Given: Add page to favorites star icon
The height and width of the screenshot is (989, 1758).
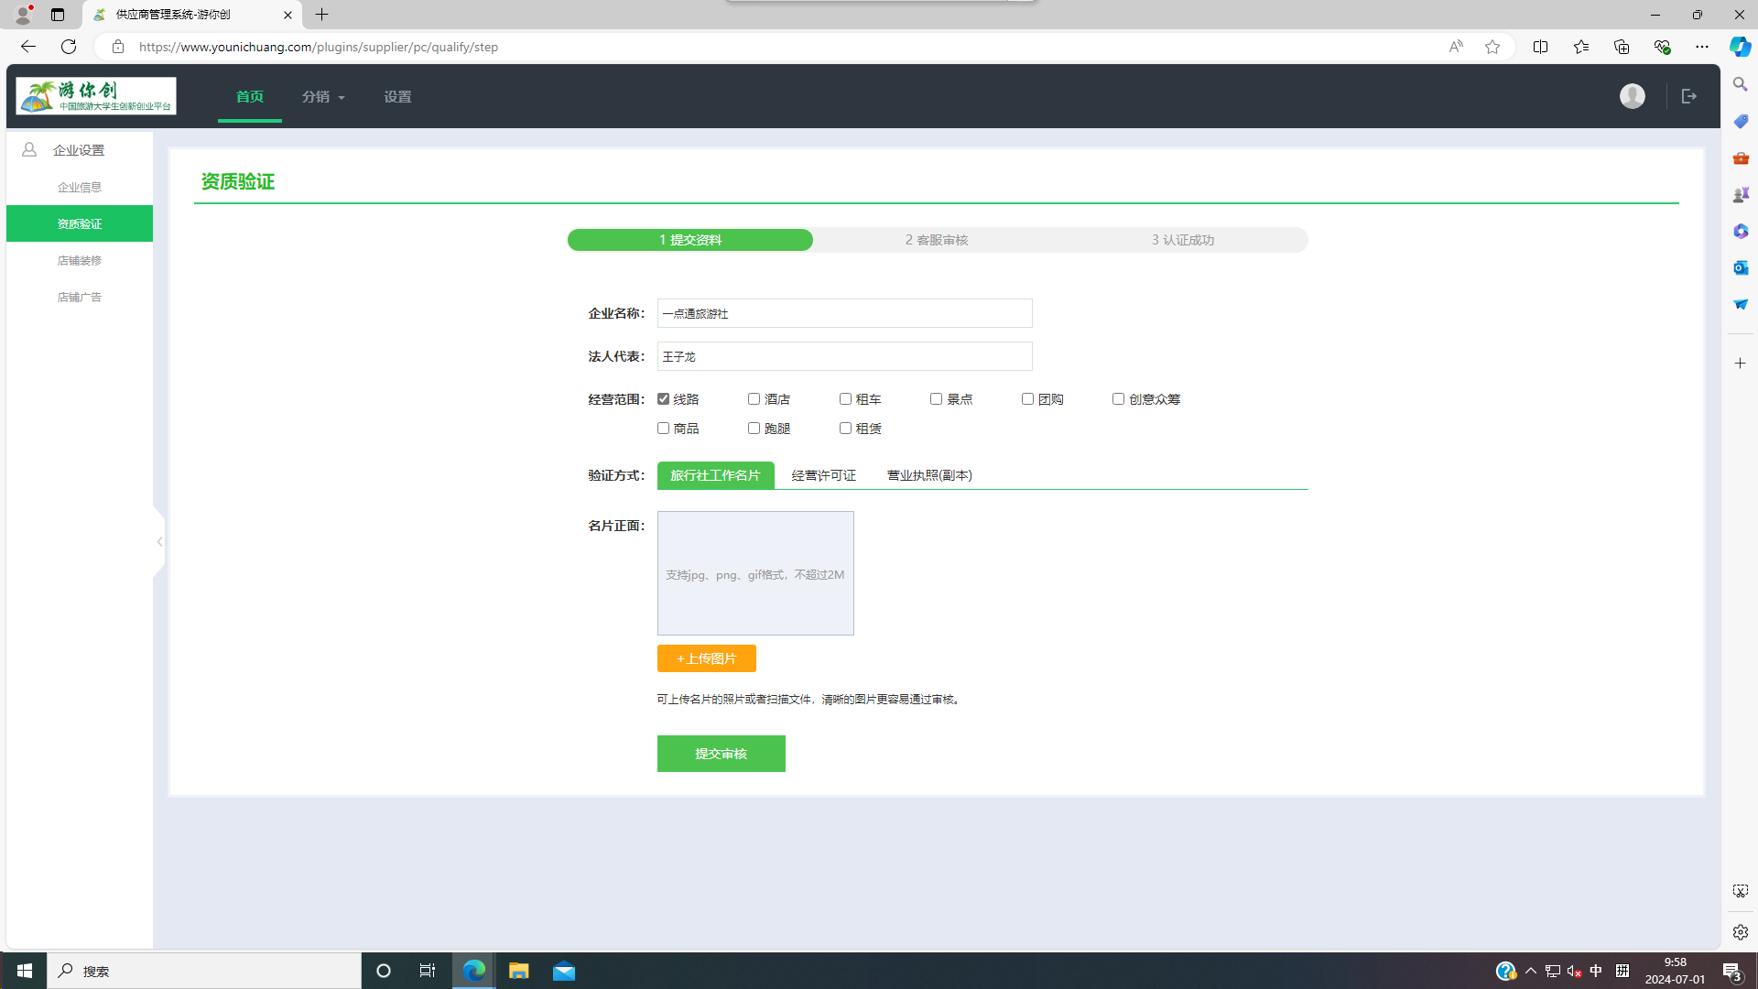Looking at the screenshot, I should pyautogui.click(x=1492, y=47).
